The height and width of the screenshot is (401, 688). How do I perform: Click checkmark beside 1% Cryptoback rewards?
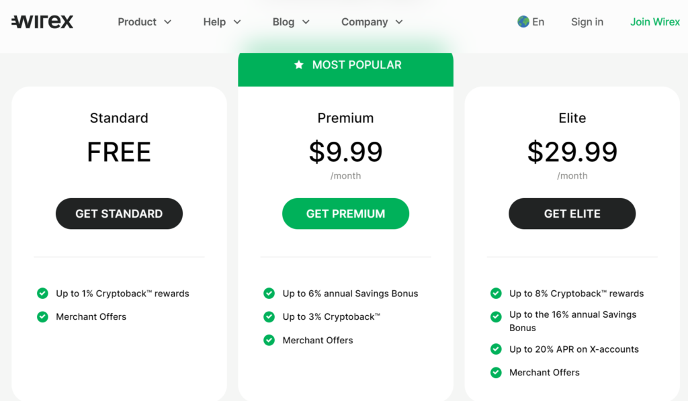tap(42, 293)
